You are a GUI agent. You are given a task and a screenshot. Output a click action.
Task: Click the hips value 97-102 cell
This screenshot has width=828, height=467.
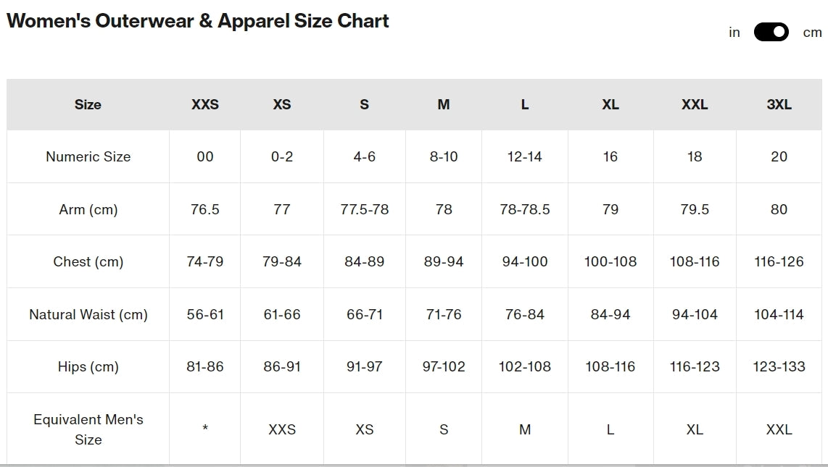pos(444,366)
